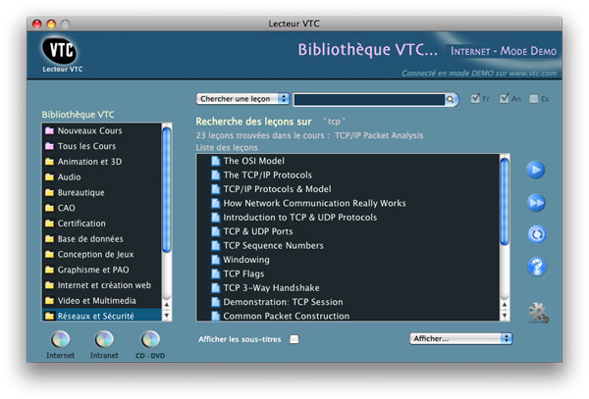Open help with the question mark button
The image size is (589, 399).
(x=537, y=267)
